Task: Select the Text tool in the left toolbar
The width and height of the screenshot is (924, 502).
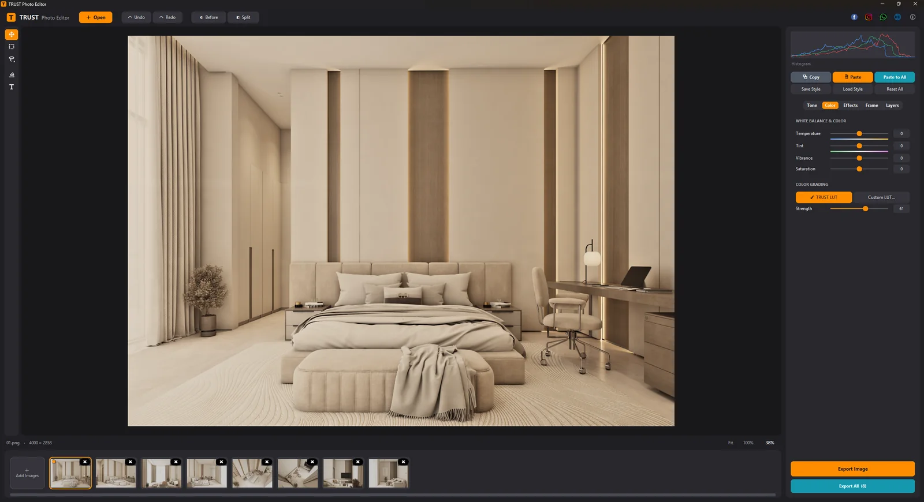Action: 12,87
